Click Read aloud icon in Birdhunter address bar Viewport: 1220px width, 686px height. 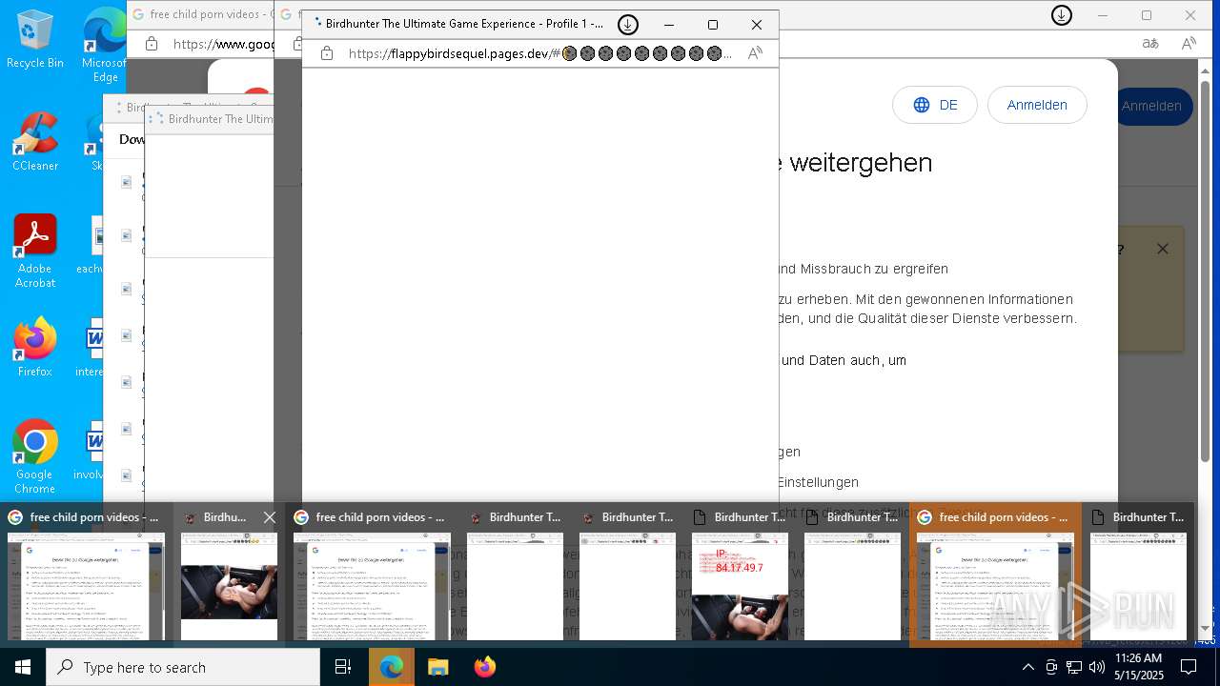tap(755, 54)
